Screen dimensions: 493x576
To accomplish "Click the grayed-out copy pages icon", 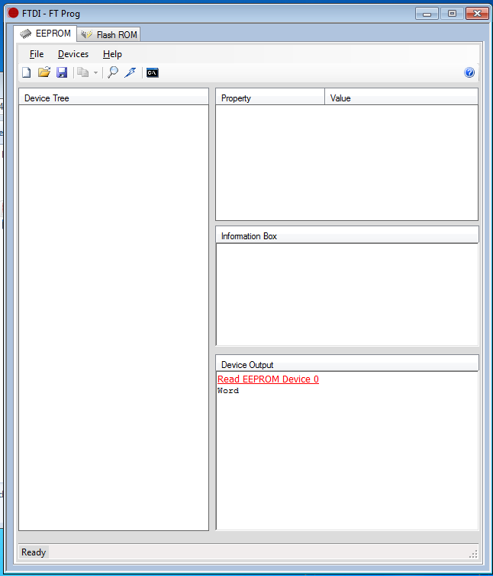I will click(83, 72).
